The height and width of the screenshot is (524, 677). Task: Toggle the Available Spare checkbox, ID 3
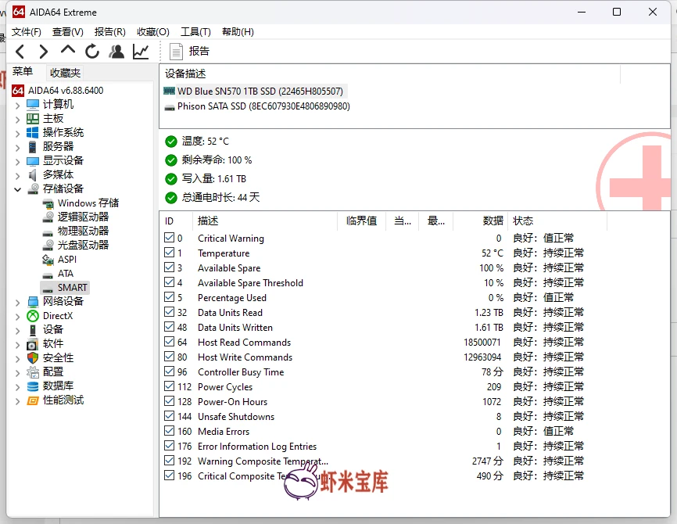[169, 267]
